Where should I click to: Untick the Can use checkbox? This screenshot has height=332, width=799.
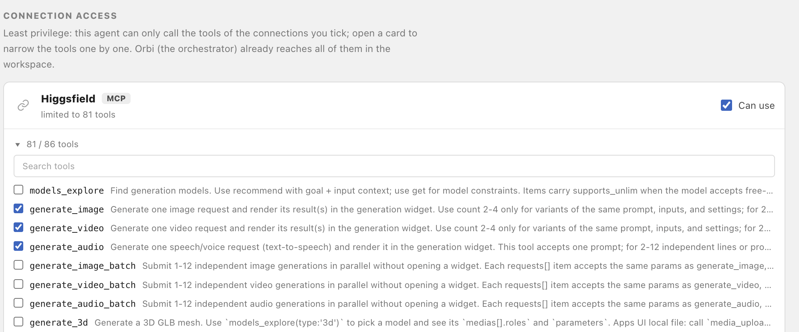pyautogui.click(x=726, y=105)
